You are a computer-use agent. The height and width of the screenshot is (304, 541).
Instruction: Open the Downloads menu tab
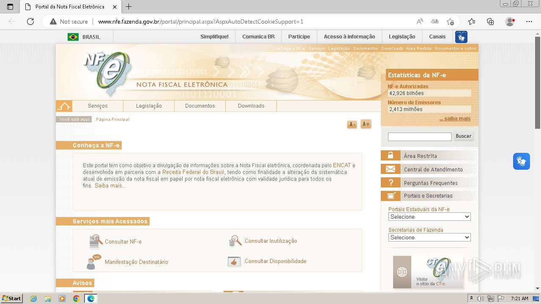pyautogui.click(x=251, y=106)
